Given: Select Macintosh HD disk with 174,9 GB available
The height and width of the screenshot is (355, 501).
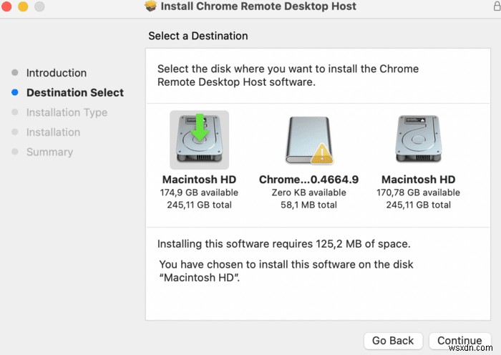Looking at the screenshot, I should 199,140.
